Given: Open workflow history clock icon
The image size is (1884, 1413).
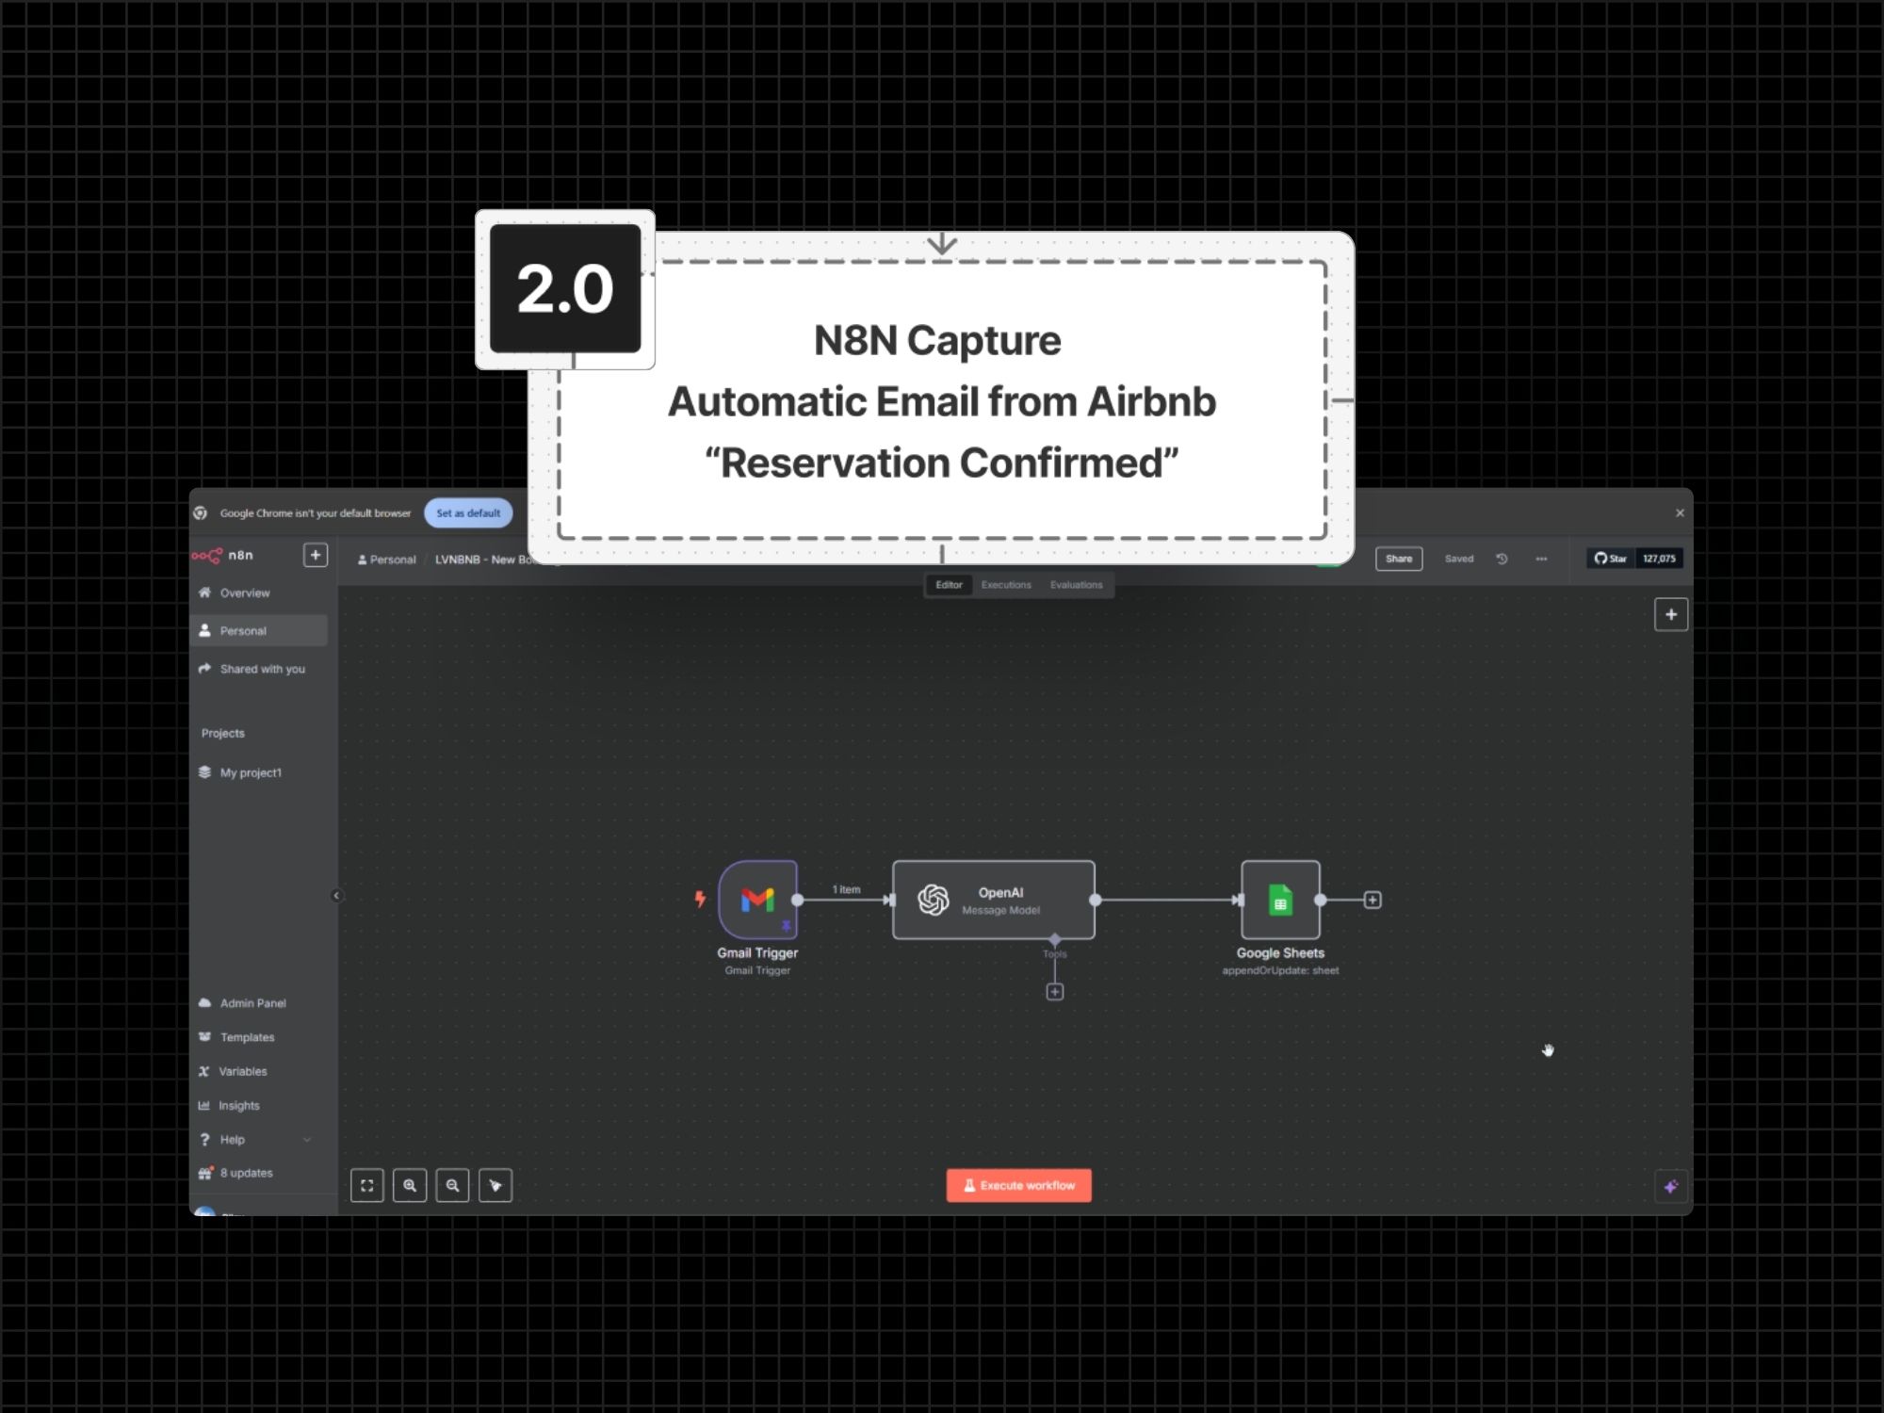Looking at the screenshot, I should (1502, 559).
